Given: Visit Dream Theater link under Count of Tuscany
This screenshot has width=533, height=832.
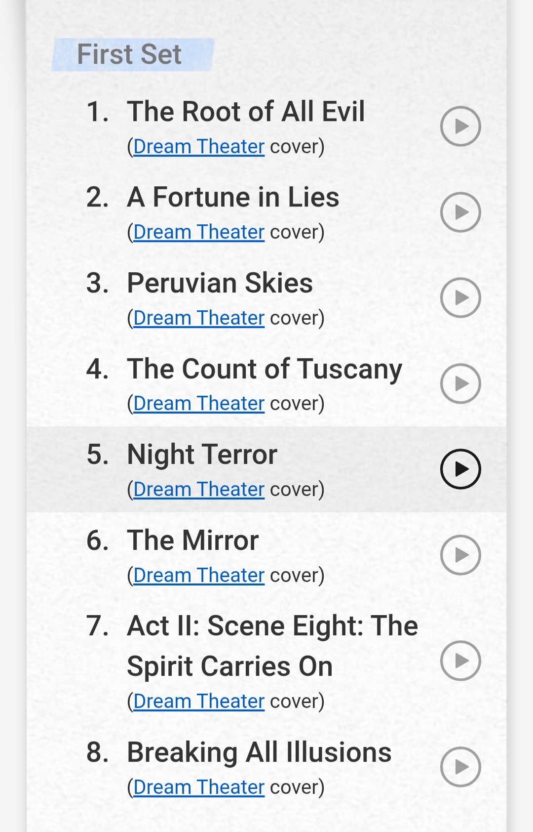Looking at the screenshot, I should pos(199,404).
